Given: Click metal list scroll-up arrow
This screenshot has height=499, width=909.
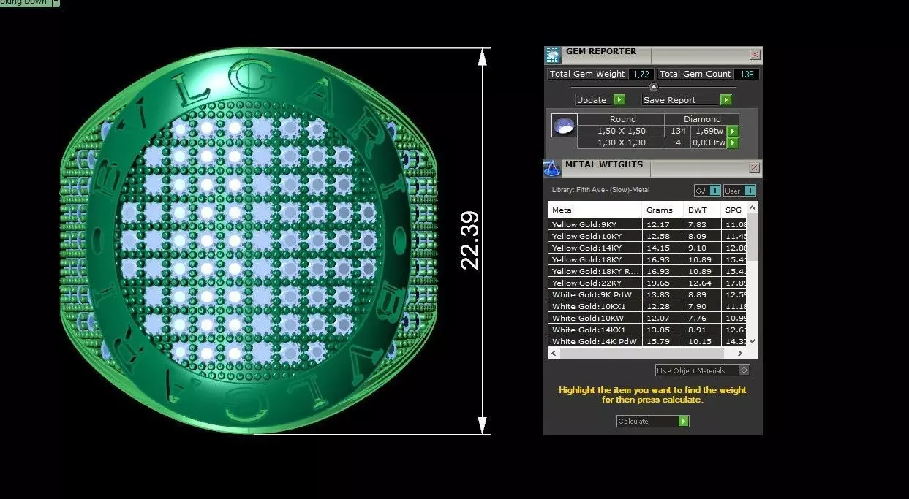Looking at the screenshot, I should [753, 207].
